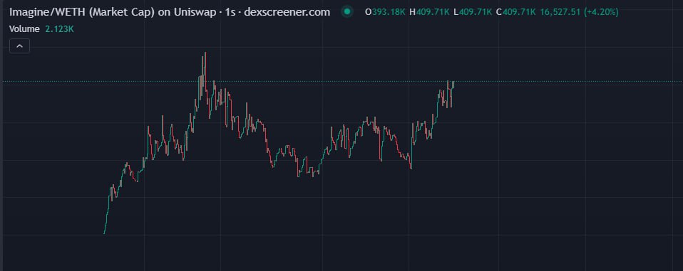This screenshot has height=271, width=683.
Task: Click the Volume value 2.123K
Action: pyautogui.click(x=59, y=29)
